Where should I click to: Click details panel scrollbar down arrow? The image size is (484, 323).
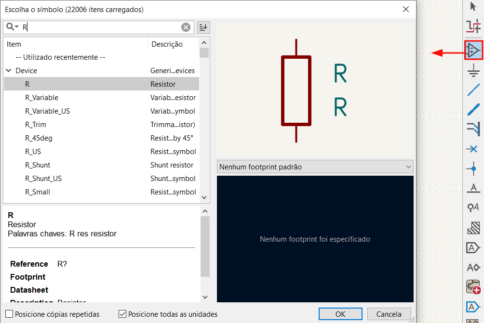pyautogui.click(x=205, y=297)
